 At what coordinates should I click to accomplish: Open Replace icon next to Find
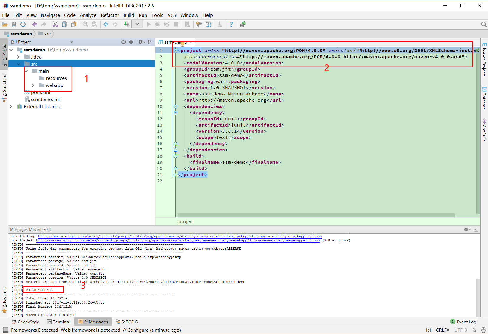[x=94, y=25]
